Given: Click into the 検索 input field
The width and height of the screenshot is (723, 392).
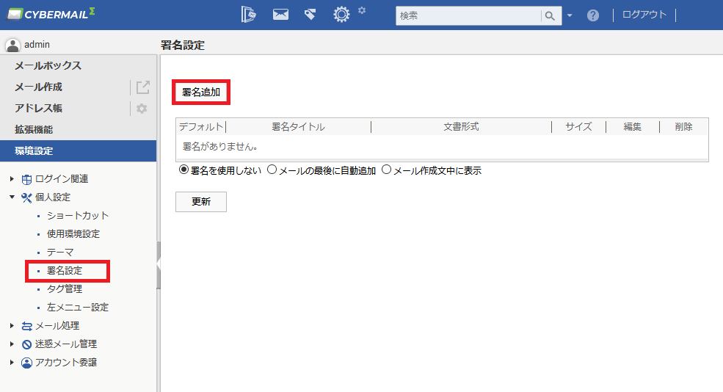Looking at the screenshot, I should (468, 15).
